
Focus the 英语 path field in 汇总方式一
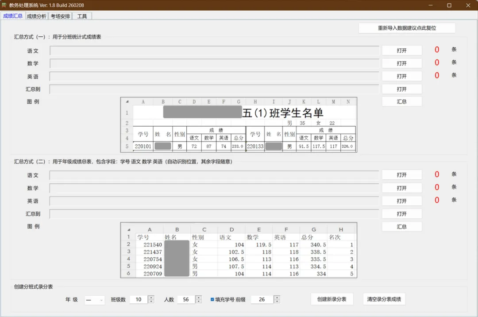(214, 76)
